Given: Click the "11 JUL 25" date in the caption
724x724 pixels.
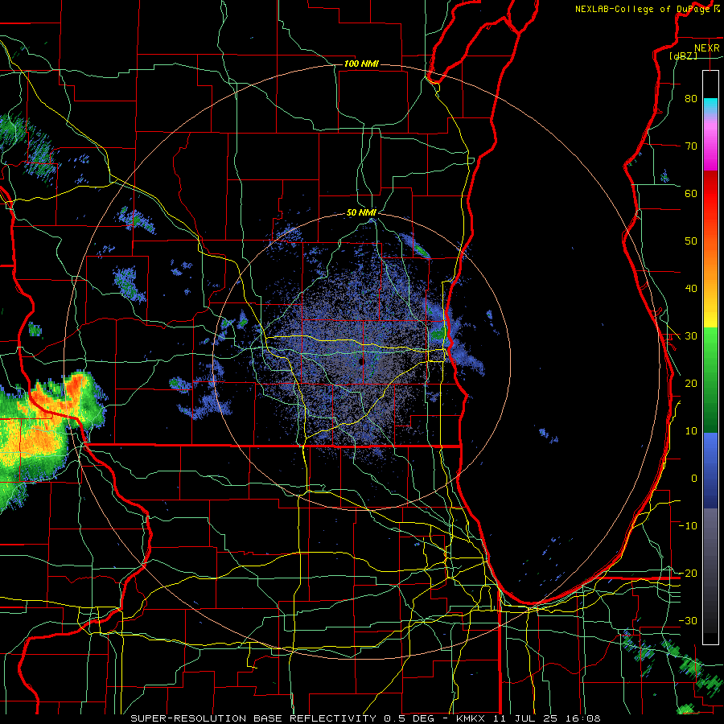Looking at the screenshot, I should (524, 718).
